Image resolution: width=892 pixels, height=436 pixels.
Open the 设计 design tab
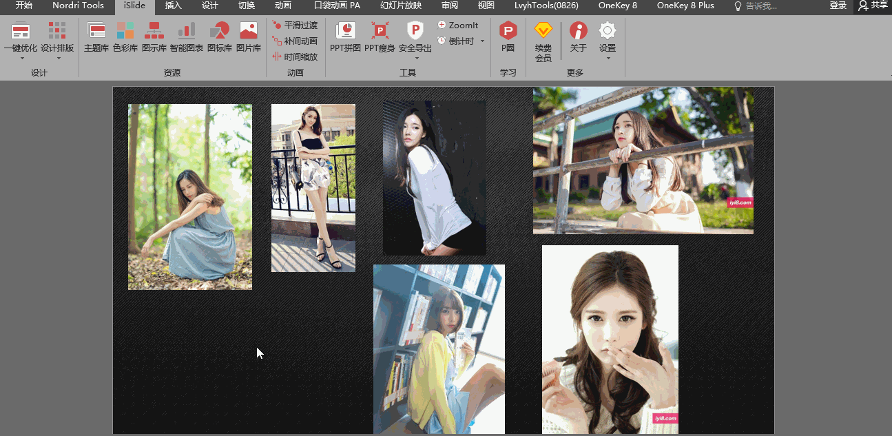210,6
